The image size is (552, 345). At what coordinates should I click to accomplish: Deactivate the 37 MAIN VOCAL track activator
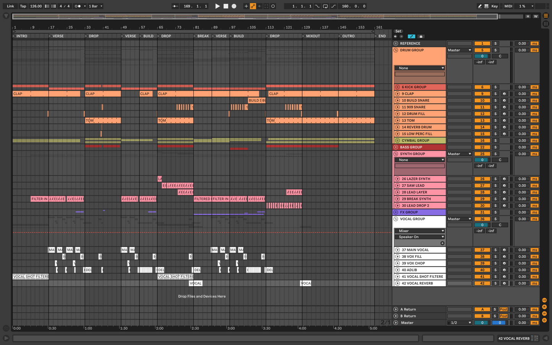click(x=482, y=250)
